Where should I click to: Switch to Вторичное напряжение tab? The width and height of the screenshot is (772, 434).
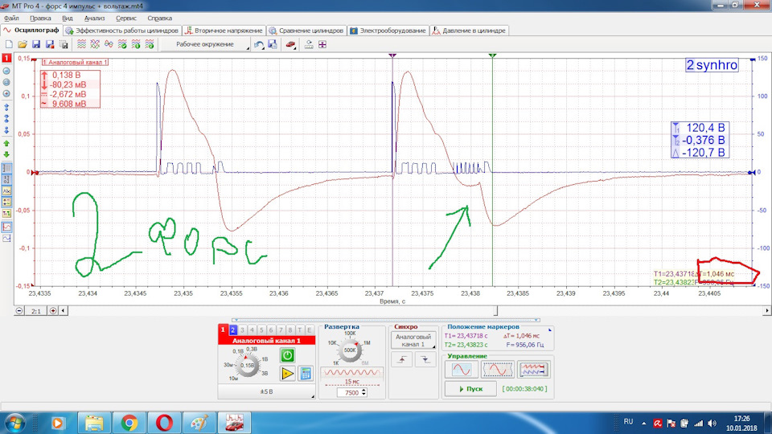coord(224,31)
